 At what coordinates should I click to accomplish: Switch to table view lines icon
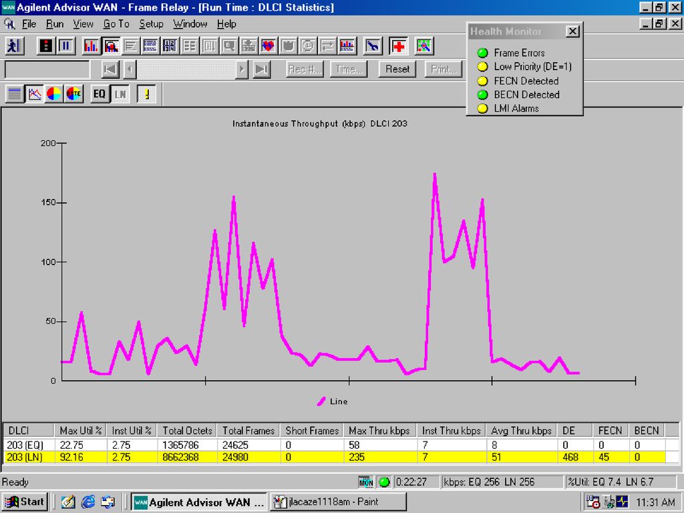(x=15, y=94)
